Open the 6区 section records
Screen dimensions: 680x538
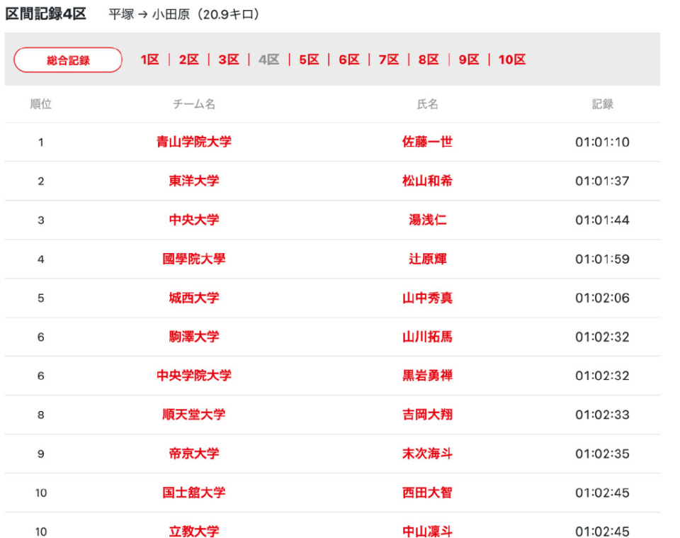[349, 60]
